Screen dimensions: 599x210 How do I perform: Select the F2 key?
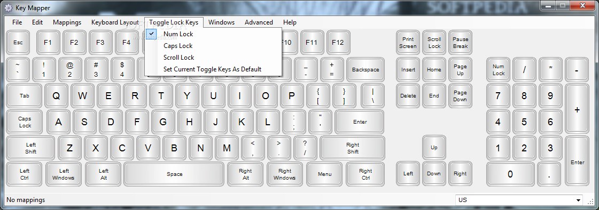tap(74, 42)
